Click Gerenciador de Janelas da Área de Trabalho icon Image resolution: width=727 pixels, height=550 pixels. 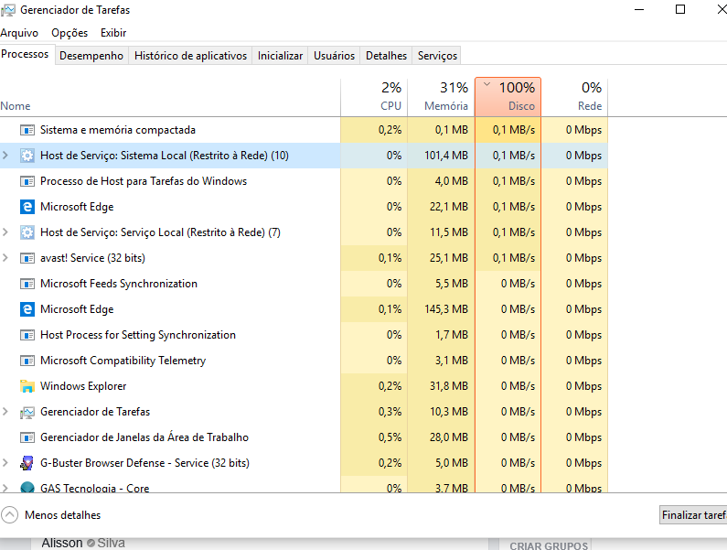tap(27, 437)
